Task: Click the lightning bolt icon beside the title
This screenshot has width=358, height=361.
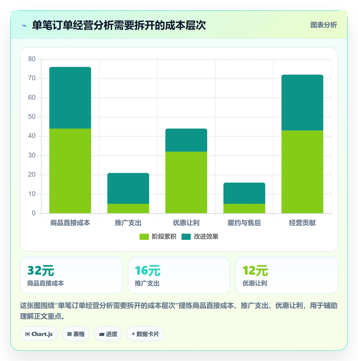Action: [x=24, y=26]
